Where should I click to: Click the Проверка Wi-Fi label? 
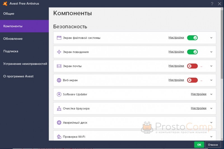coord(74,137)
